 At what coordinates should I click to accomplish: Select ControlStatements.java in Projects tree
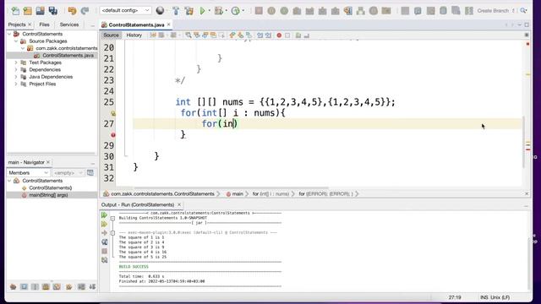[x=68, y=56]
